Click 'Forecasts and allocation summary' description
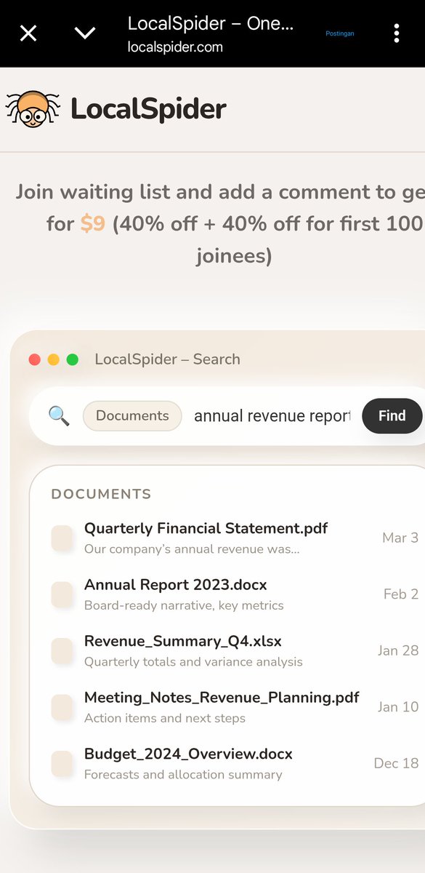Viewport: 425px width, 873px height. pos(183,775)
